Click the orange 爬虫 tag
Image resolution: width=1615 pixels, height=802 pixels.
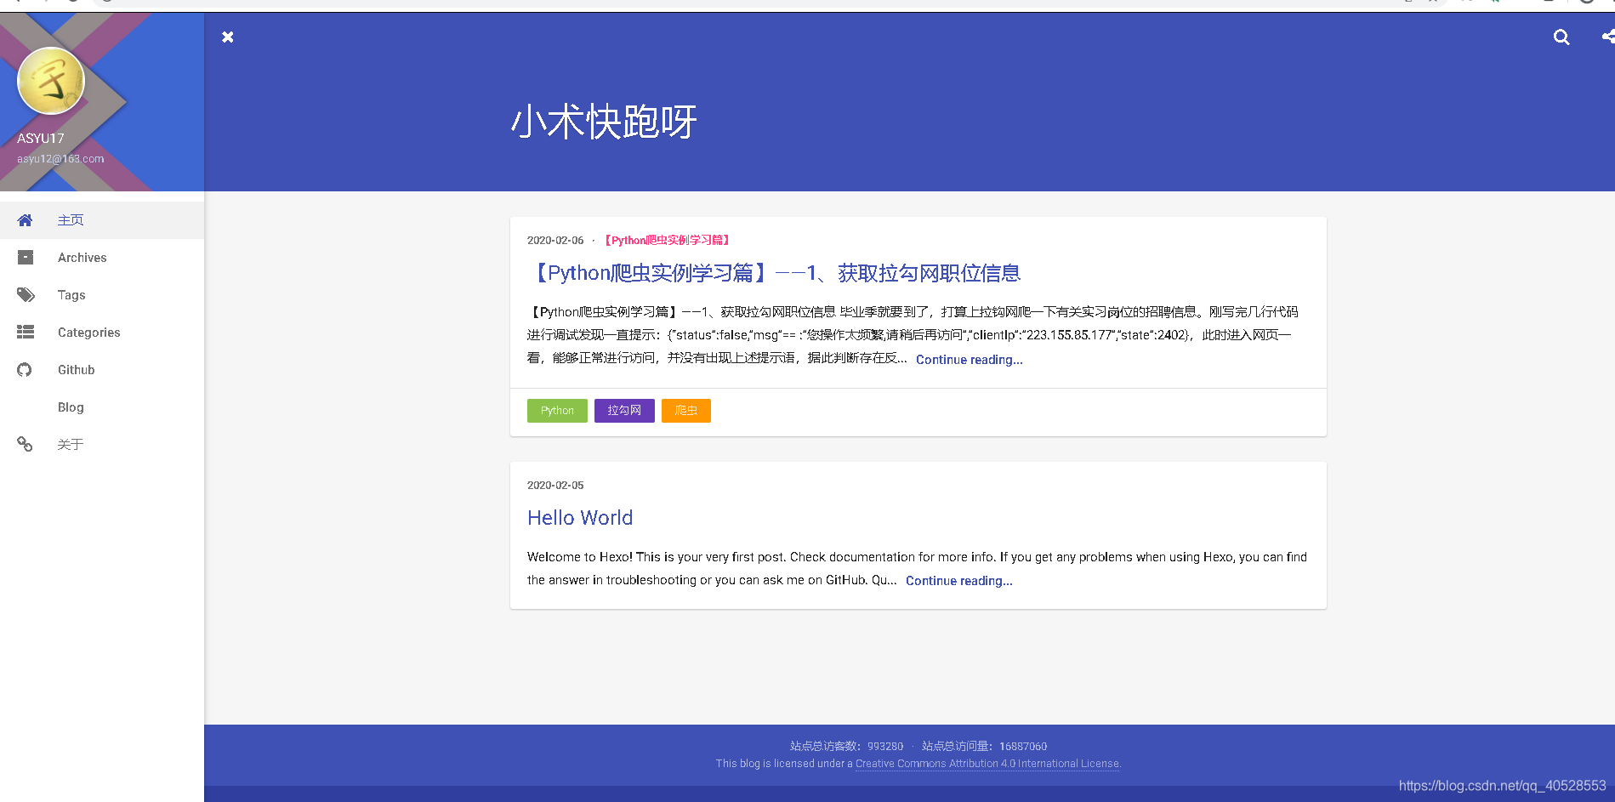[685, 411]
